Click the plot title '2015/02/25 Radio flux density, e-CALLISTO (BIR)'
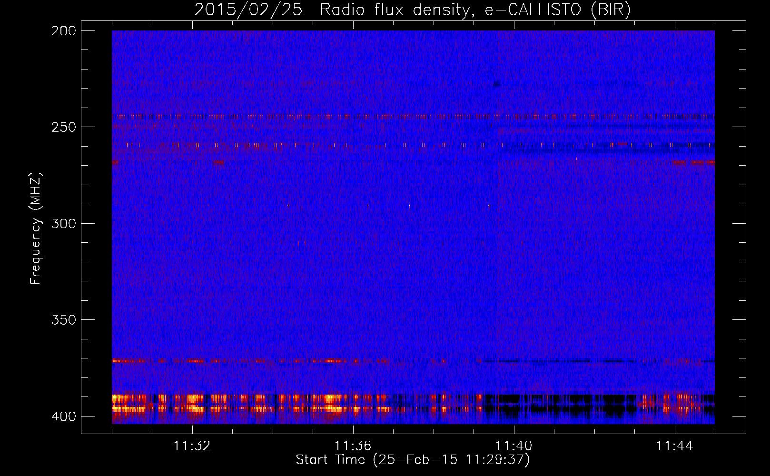Screen dimensions: 770x476 pyautogui.click(x=413, y=10)
